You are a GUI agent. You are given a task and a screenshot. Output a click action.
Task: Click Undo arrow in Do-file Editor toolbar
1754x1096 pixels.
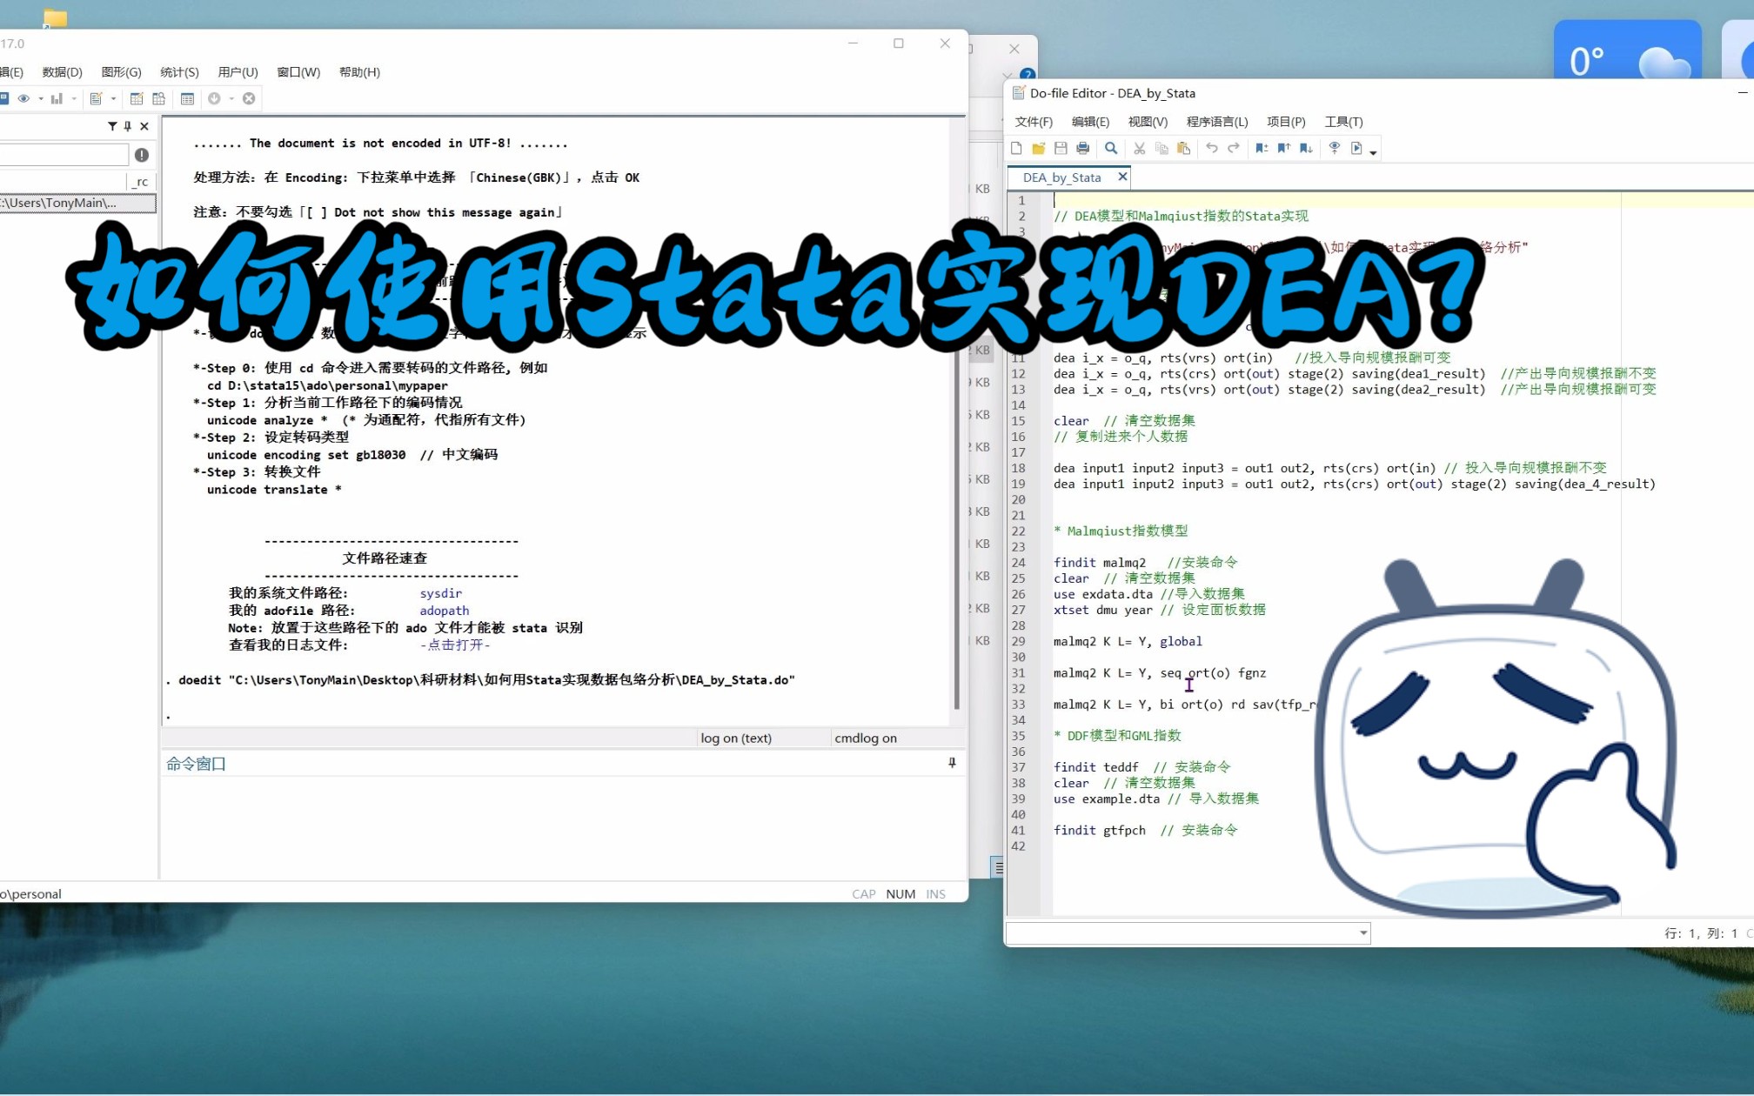coord(1212,149)
